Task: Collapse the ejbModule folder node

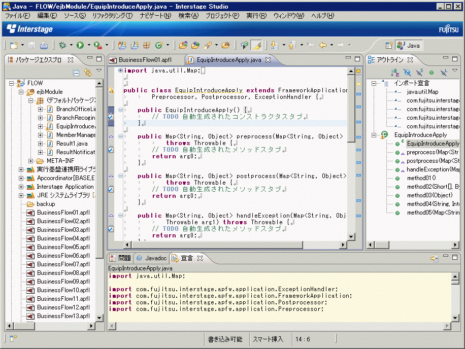Action: [x=21, y=92]
